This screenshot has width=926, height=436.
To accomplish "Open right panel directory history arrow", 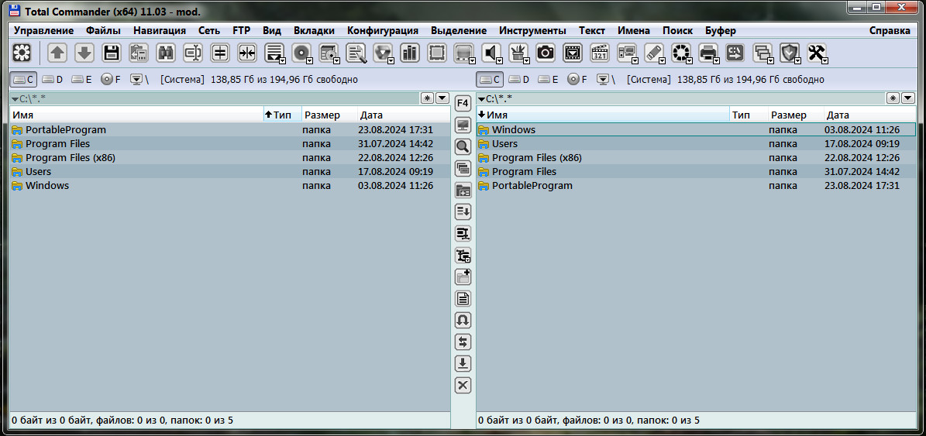I will (x=907, y=98).
